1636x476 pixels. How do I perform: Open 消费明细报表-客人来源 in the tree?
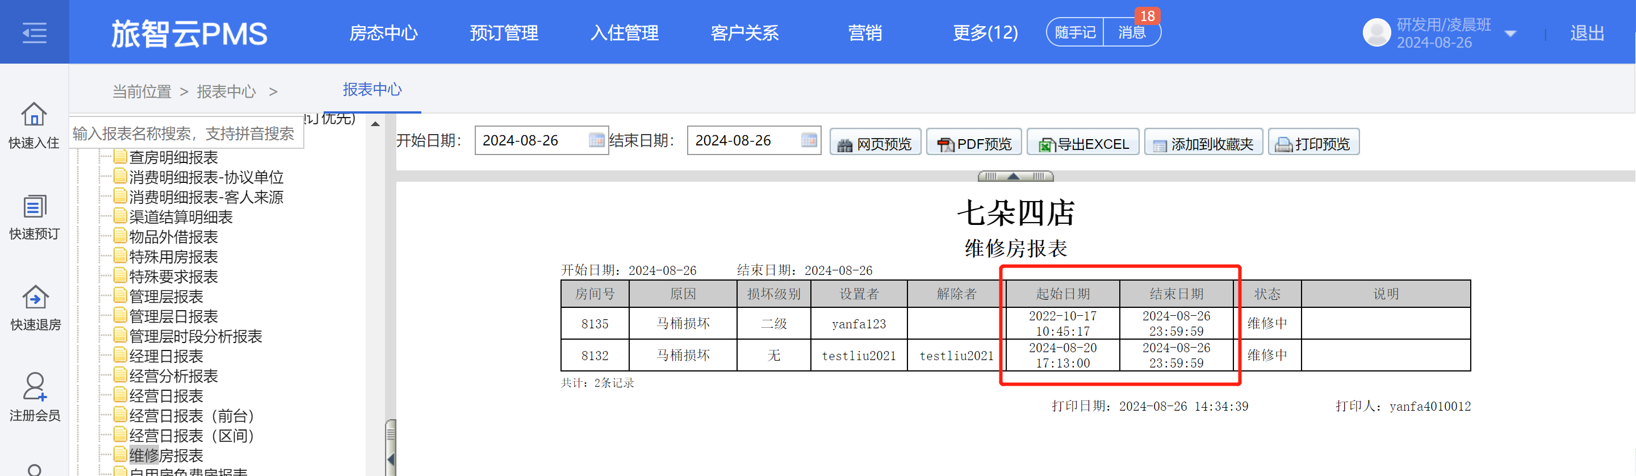coord(206,197)
